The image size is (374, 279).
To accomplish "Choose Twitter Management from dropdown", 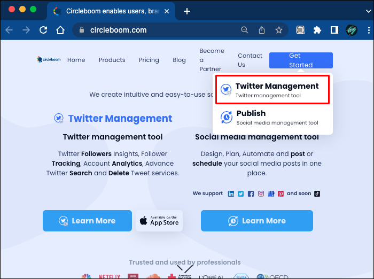I will 272,90.
